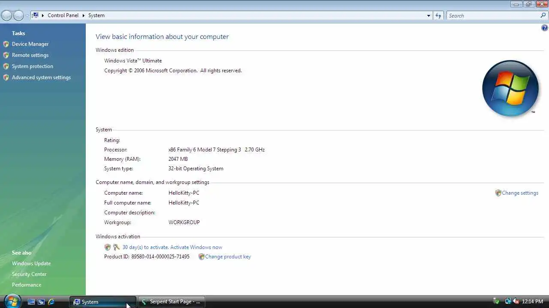
Task: Open the Help question mark icon
Action: 545,28
